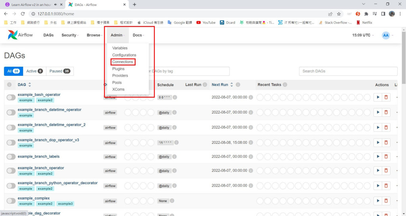The width and height of the screenshot is (406, 216).
Task: Unpause example_branch_dop_operator_v3 toggle
Action: pyautogui.click(x=11, y=143)
